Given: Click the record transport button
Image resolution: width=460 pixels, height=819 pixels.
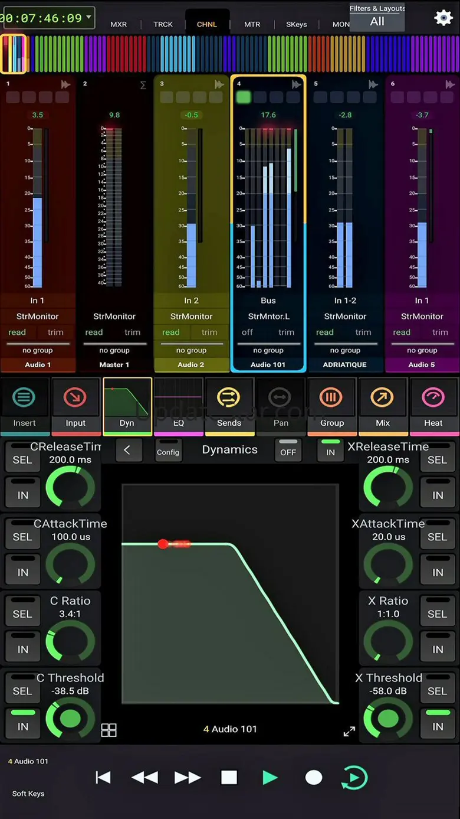Looking at the screenshot, I should click(314, 778).
